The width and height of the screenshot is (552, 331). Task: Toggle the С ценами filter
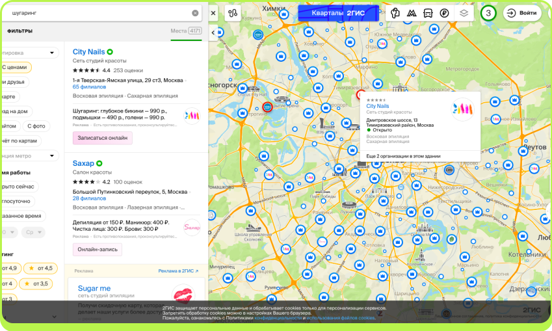click(16, 67)
